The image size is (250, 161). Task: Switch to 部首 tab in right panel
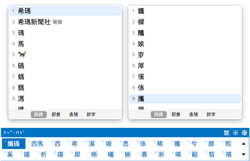pos(176,115)
